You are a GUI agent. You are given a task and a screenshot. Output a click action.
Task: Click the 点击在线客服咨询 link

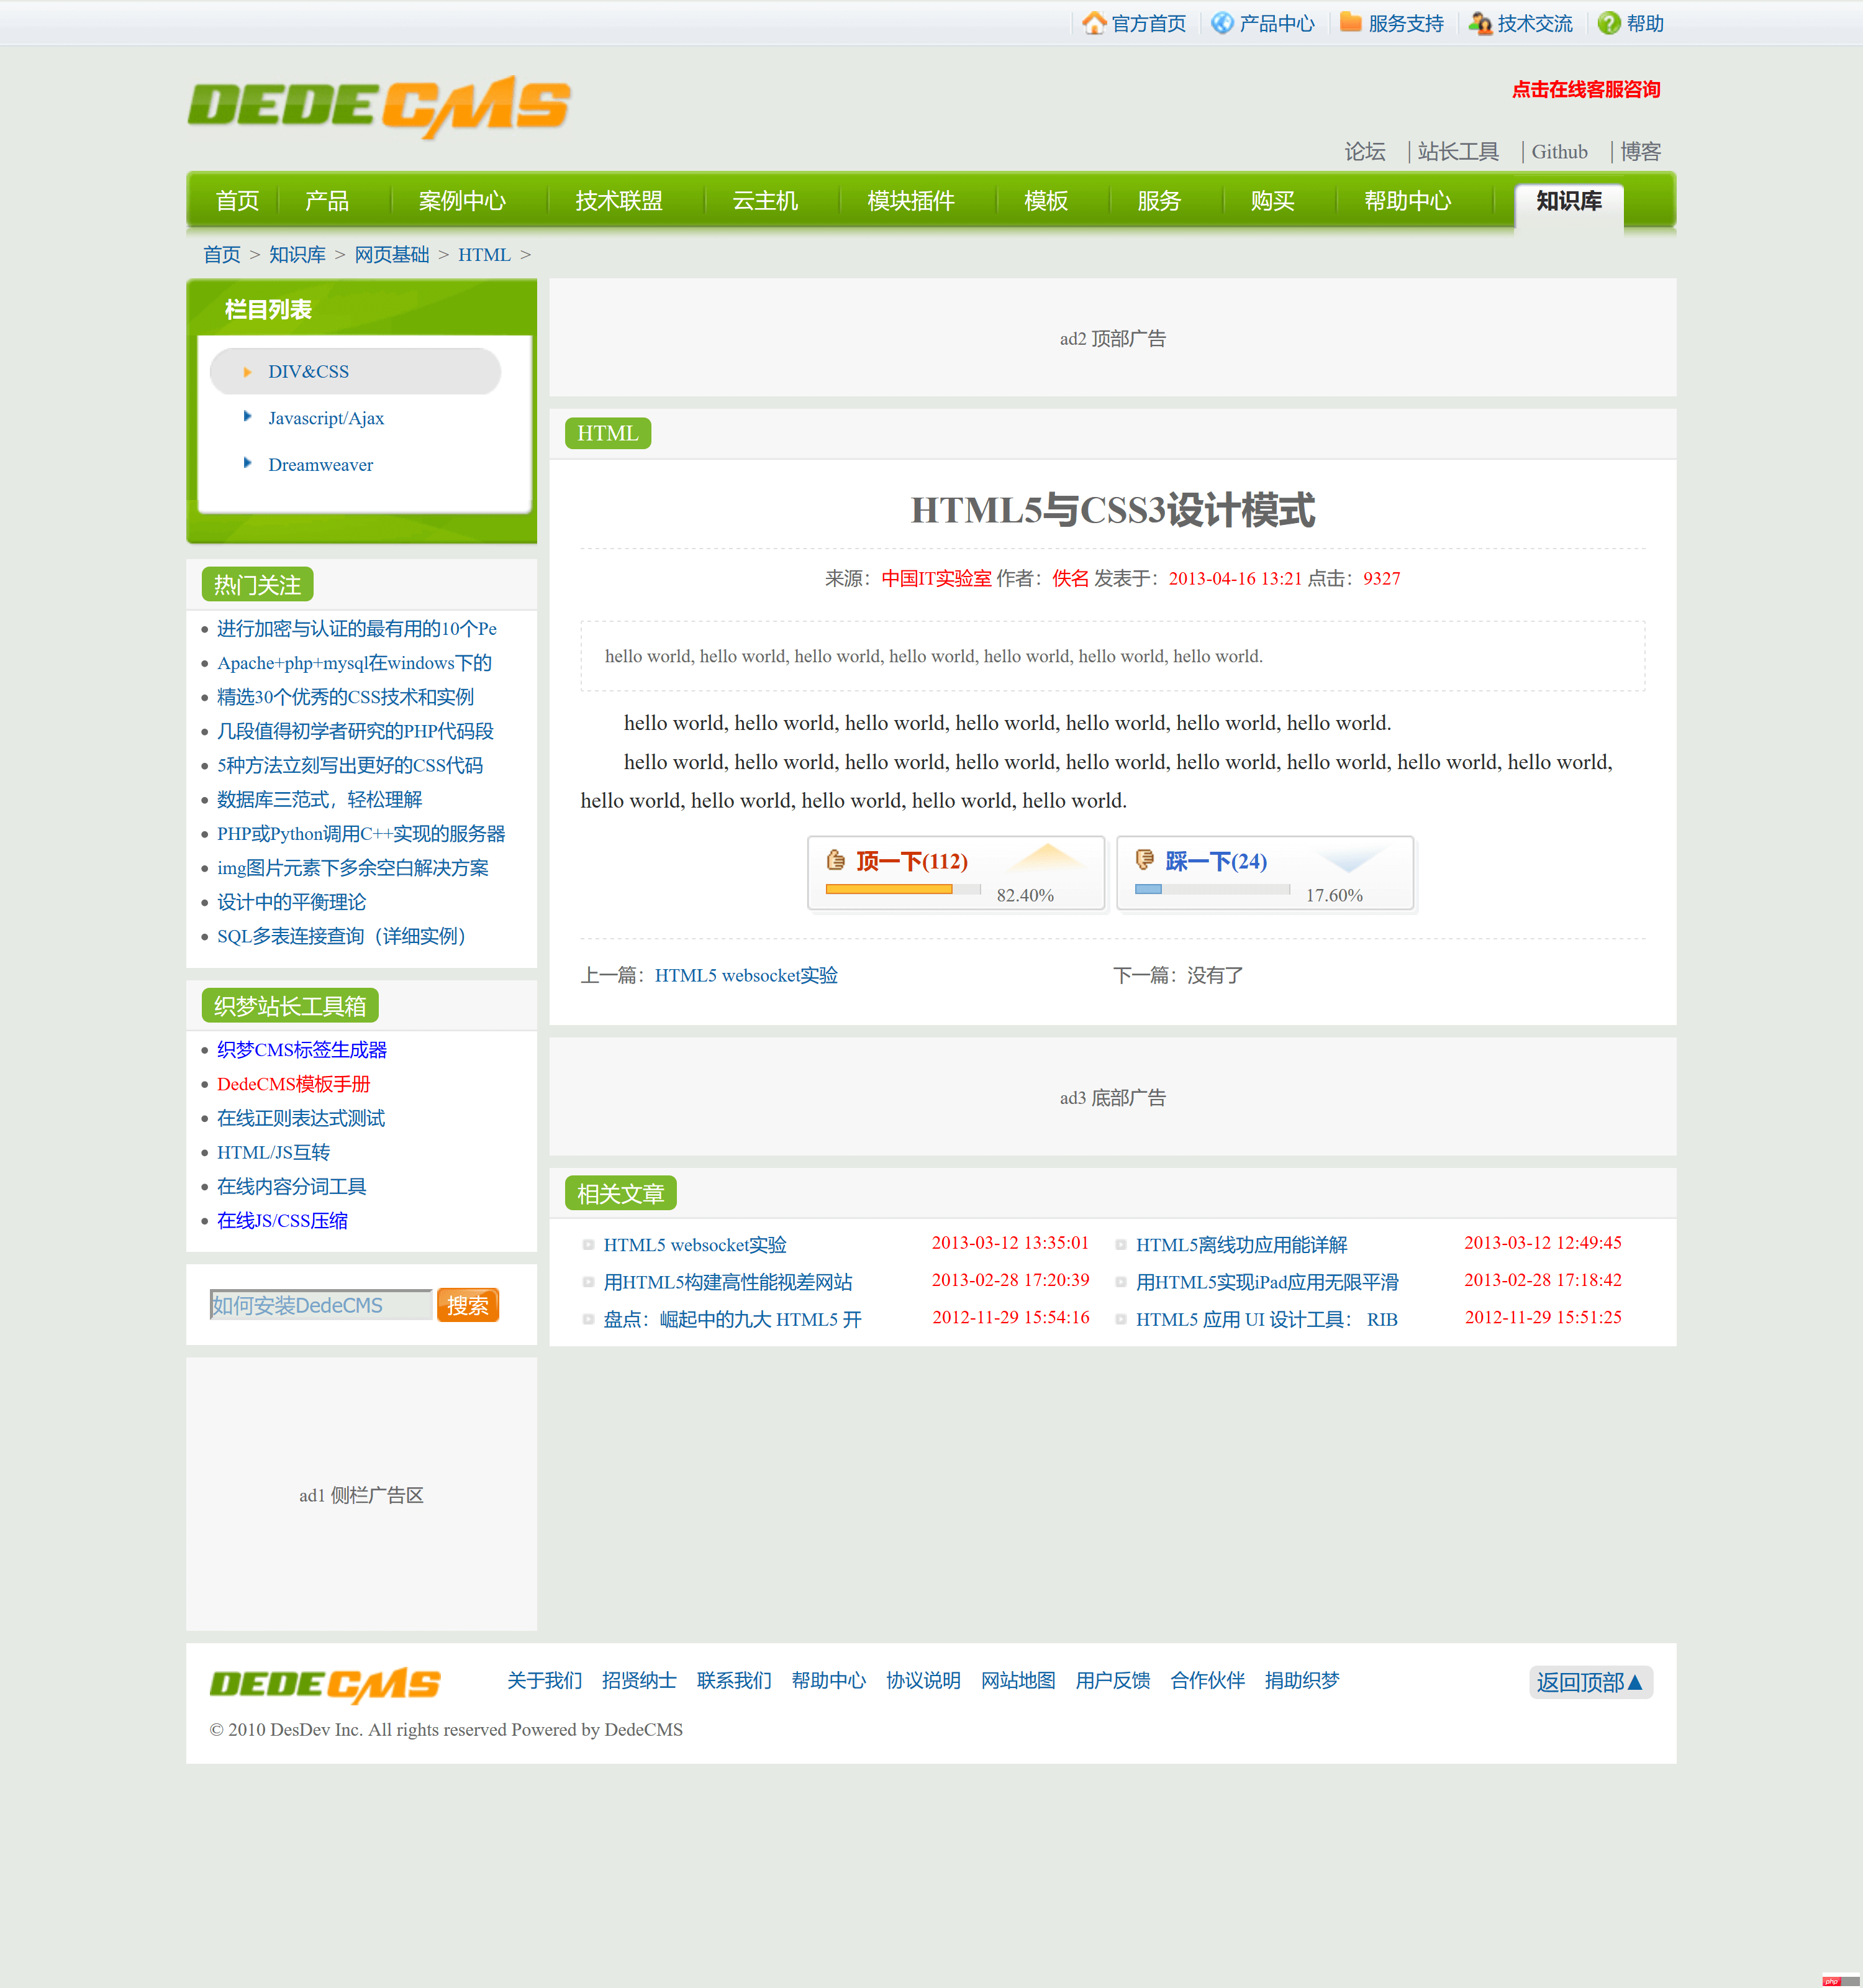click(1586, 89)
